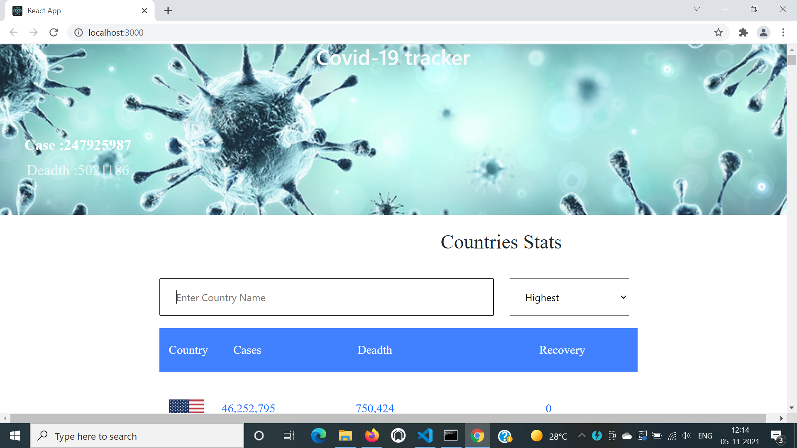Bookmark the page using the star icon

click(719, 32)
